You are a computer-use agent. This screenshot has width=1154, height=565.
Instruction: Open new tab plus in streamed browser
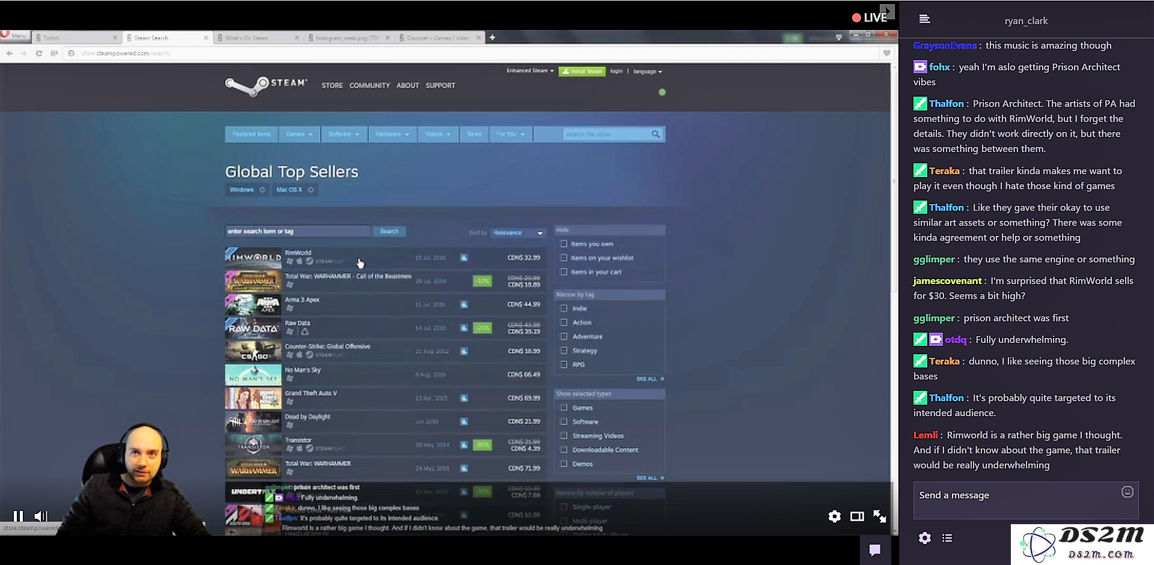pos(492,37)
